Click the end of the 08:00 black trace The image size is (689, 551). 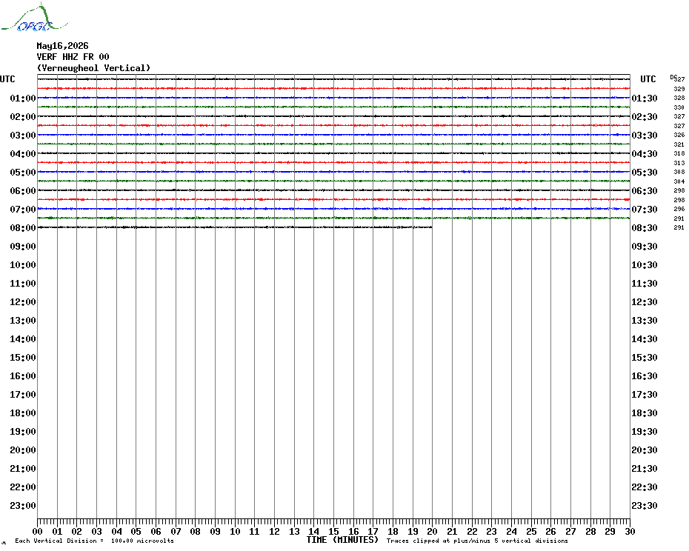[x=431, y=227]
